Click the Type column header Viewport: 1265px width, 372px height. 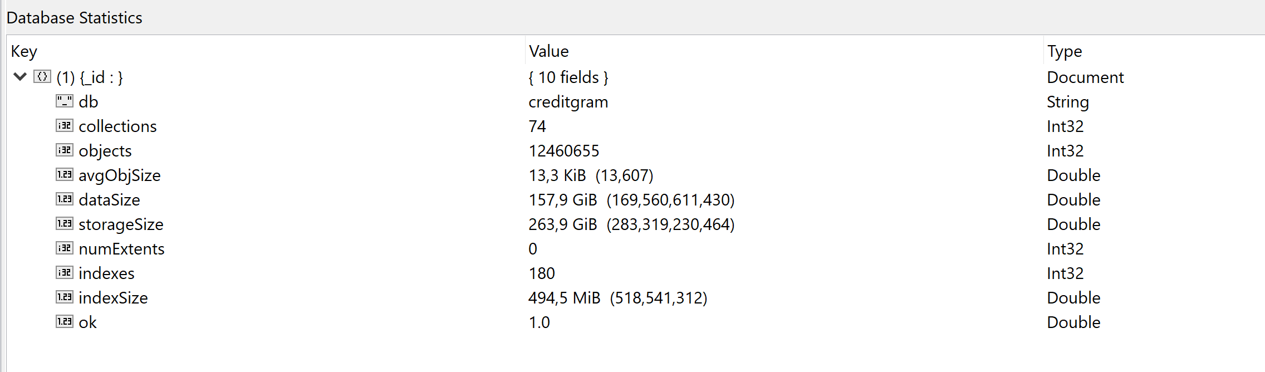click(x=1064, y=51)
